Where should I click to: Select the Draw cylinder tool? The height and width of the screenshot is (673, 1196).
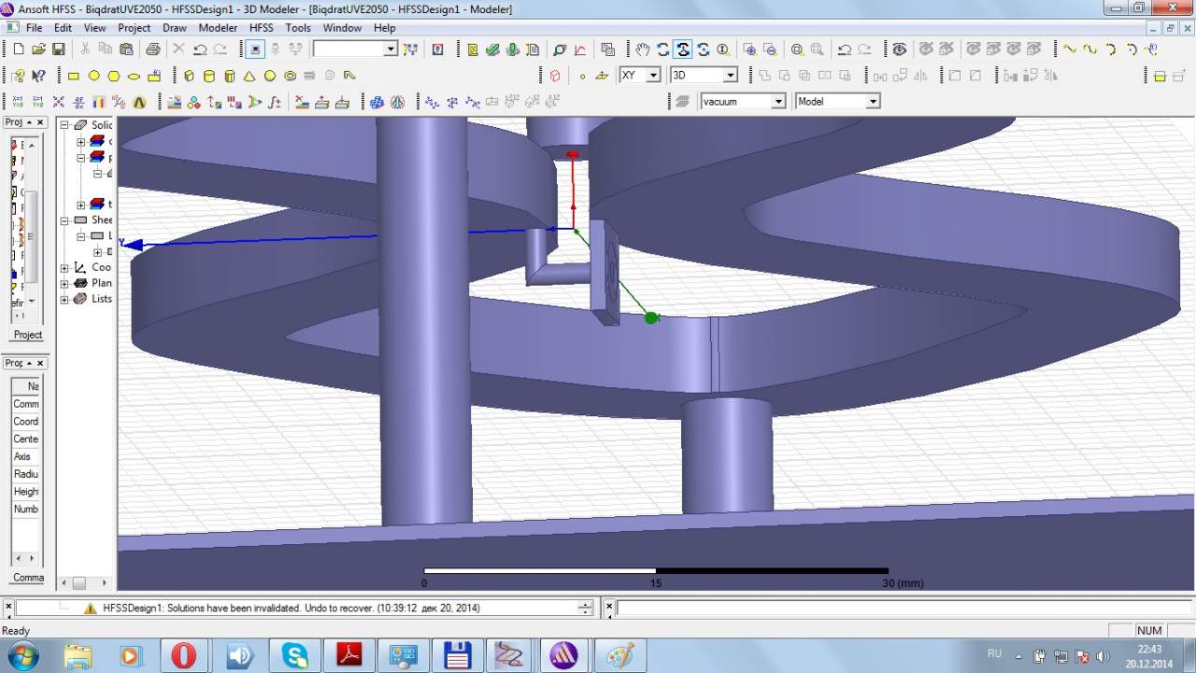208,76
